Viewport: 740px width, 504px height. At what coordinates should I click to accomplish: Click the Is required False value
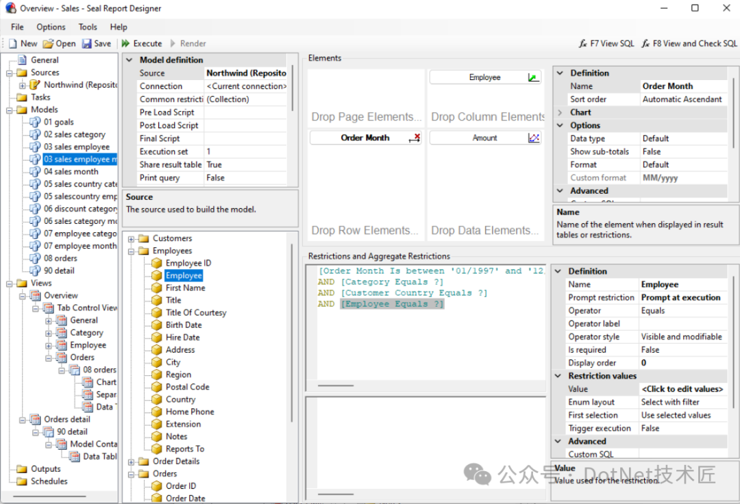[651, 350]
